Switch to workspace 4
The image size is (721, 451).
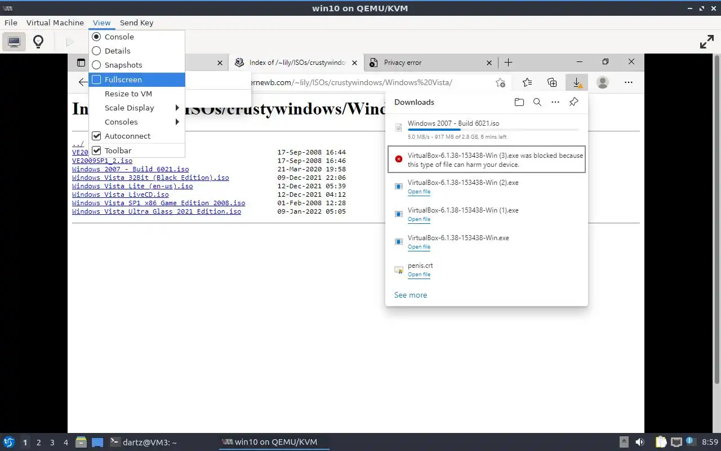65,443
